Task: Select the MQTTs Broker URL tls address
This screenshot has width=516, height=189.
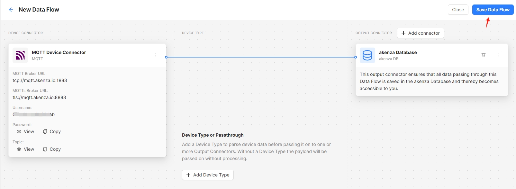Action: point(39,97)
